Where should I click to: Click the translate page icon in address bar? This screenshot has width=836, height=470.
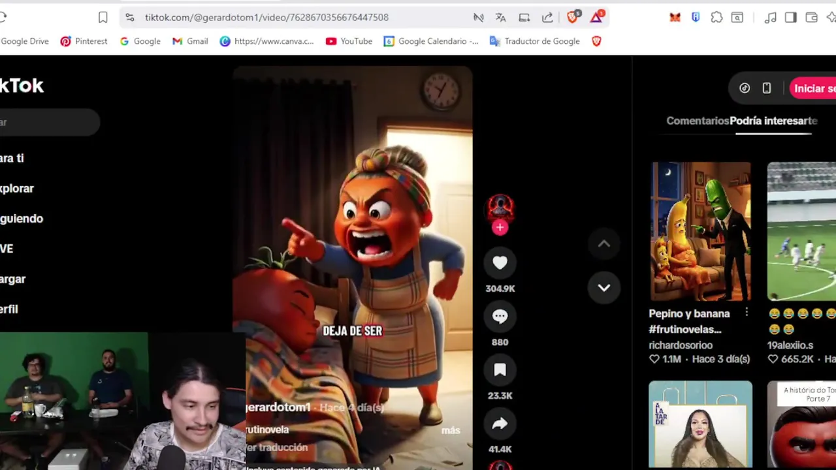point(501,18)
